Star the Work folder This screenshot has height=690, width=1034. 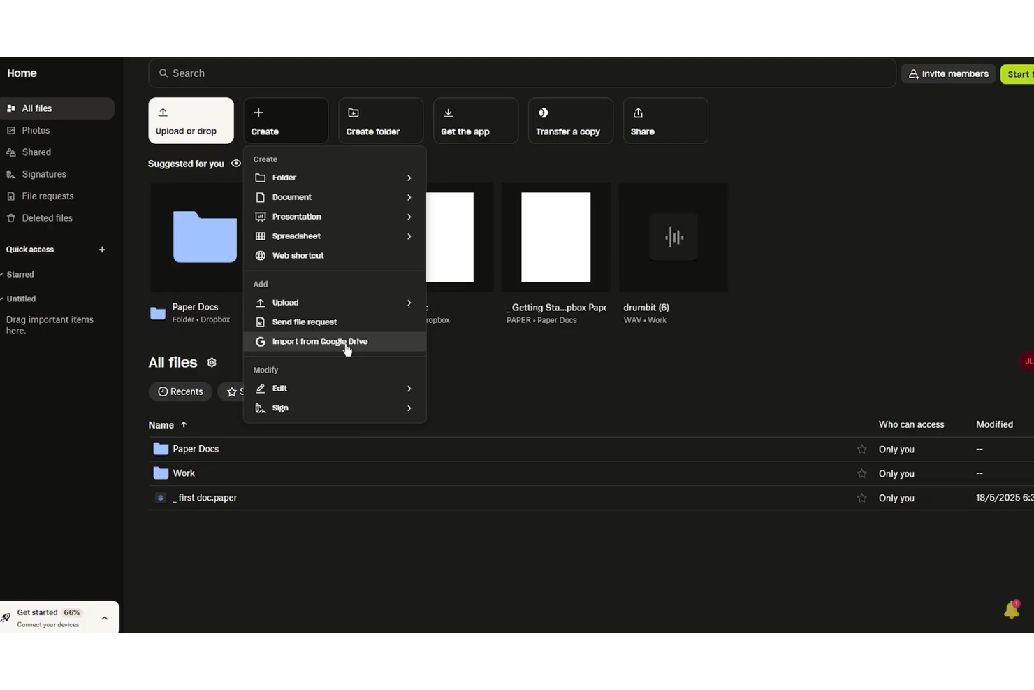tap(862, 473)
